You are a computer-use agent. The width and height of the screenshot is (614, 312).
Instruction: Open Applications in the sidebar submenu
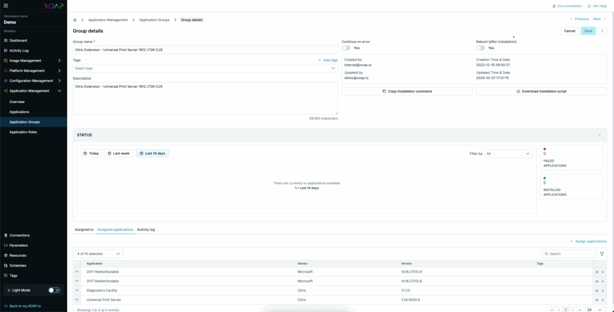tap(19, 112)
